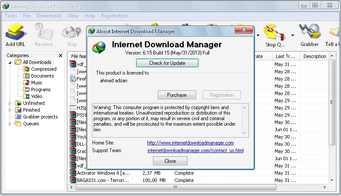Click the IDM logo in About dialog
This screenshot has width=341, height=196.
(99, 47)
